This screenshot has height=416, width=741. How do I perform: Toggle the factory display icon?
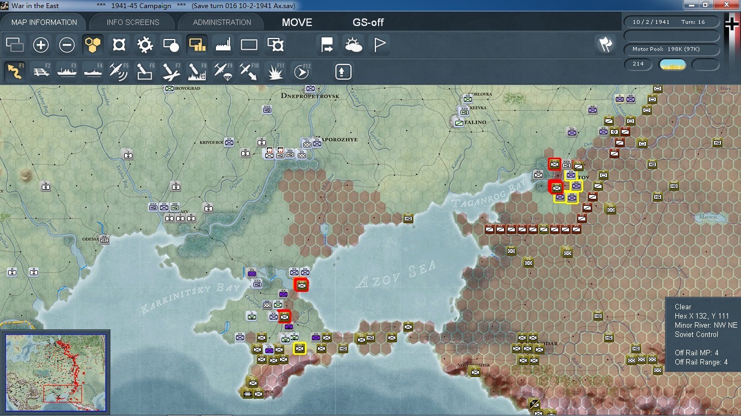pyautogui.click(x=223, y=45)
